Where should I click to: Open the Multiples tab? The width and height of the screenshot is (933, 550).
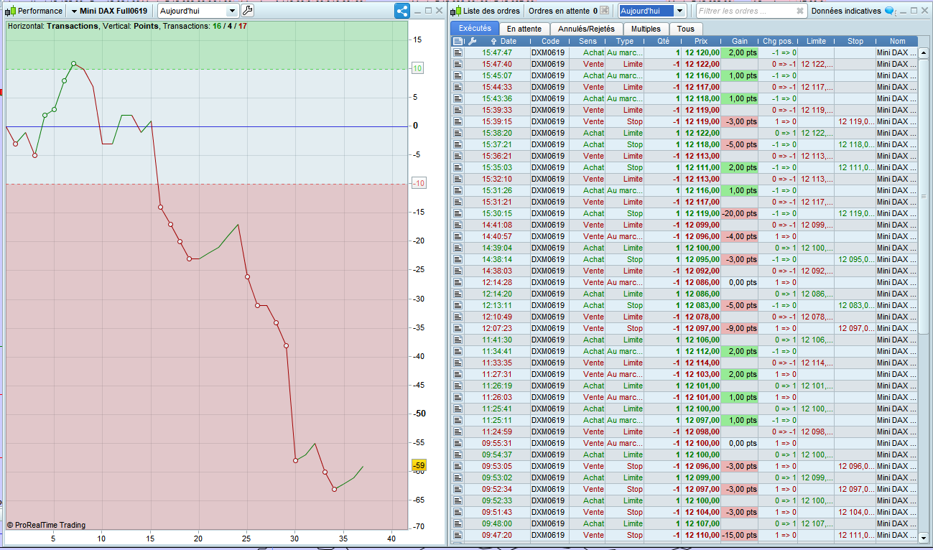point(646,29)
